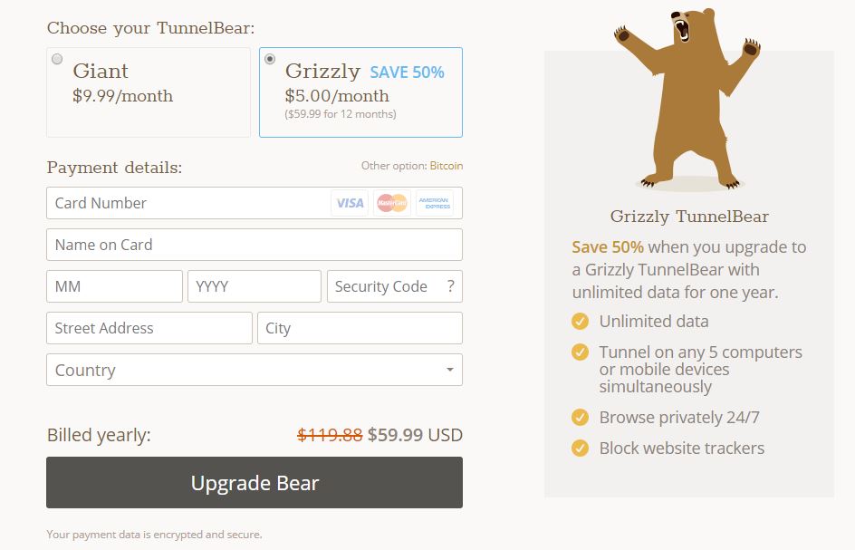
Task: Select the Grizzly plan radio button
Action: (270, 59)
